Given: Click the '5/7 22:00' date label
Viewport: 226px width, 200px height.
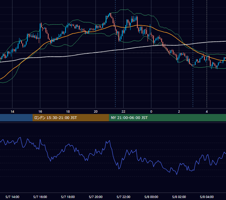Looking at the screenshot, I should coord(123,197).
